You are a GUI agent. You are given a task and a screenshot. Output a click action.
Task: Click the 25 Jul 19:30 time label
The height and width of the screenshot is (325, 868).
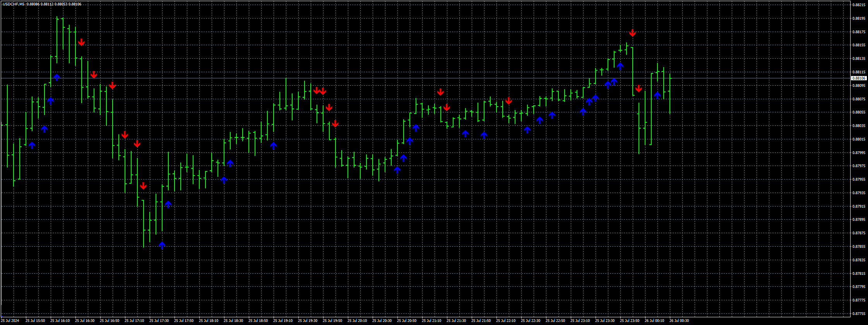point(308,321)
